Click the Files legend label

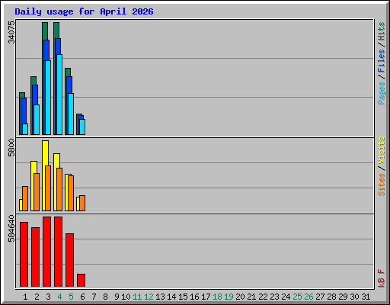(x=381, y=61)
